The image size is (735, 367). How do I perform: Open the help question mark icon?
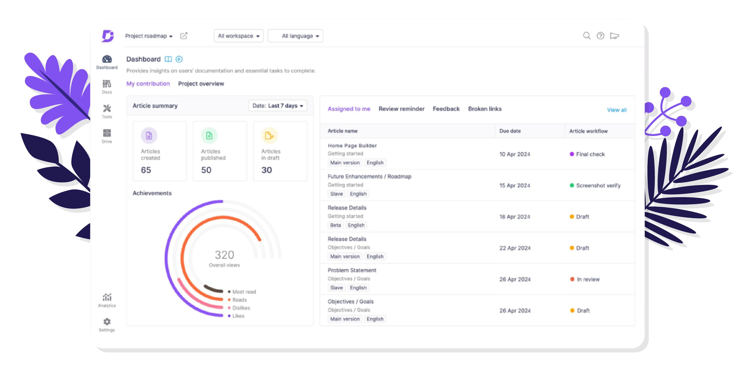[600, 36]
